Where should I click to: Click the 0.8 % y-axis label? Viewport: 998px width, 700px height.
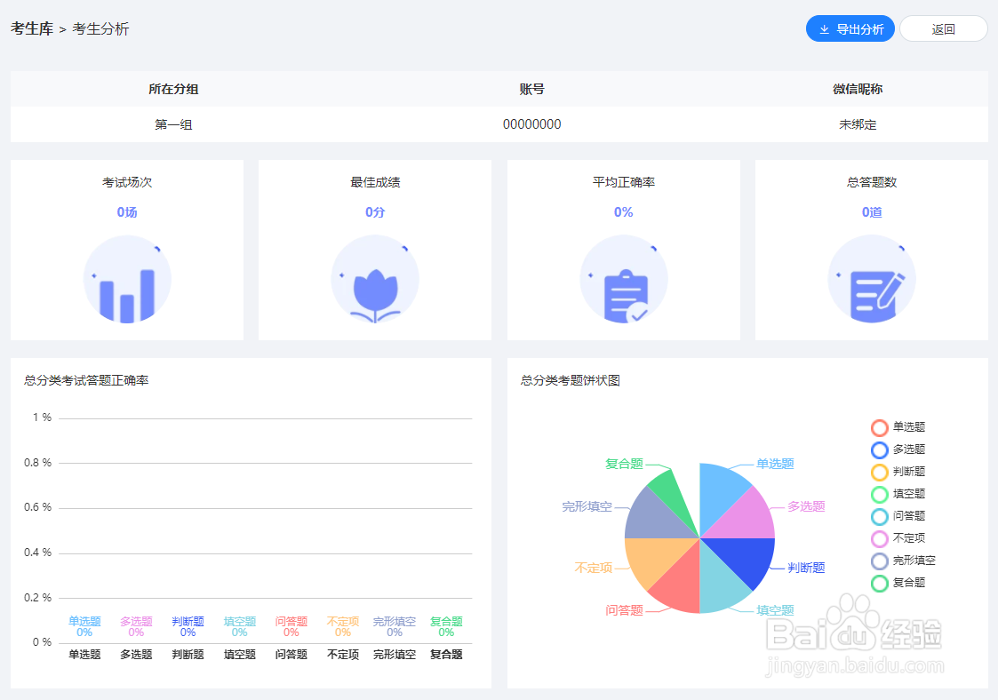[x=37, y=463]
